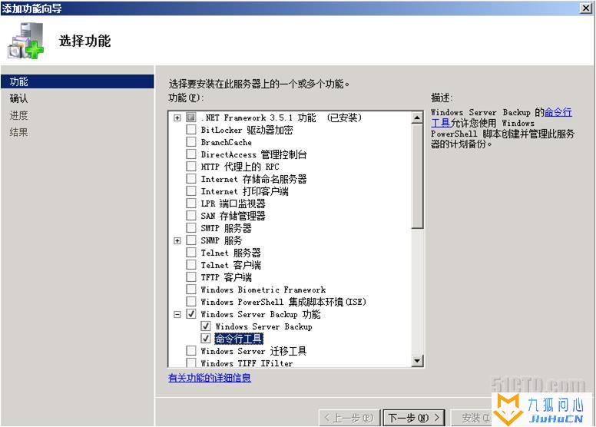Check TFTP 客户端 checkbox
This screenshot has width=596, height=427.
pos(191,276)
